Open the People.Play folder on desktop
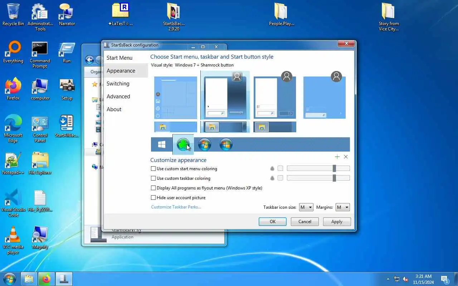This screenshot has height=286, width=458. [281, 15]
